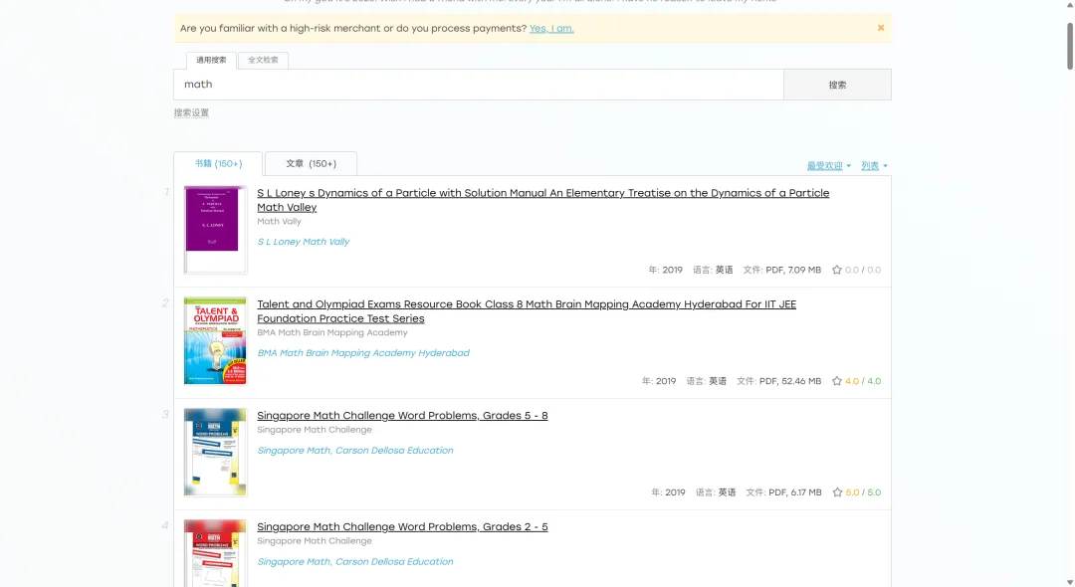Click the S L Loney book cover thumbnail
Screen dimensions: 1075x587
[215, 230]
